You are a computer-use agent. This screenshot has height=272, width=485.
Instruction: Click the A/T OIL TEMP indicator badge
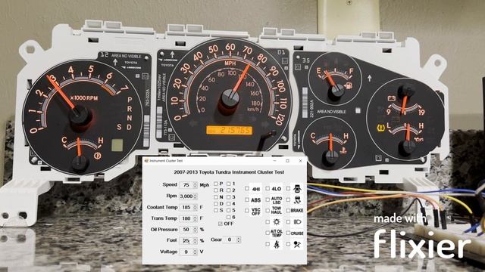coord(276,233)
